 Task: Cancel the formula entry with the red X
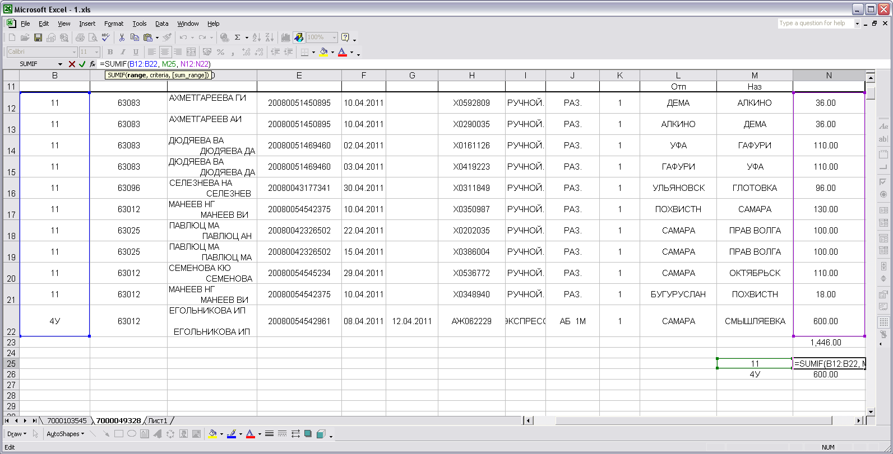tap(72, 64)
